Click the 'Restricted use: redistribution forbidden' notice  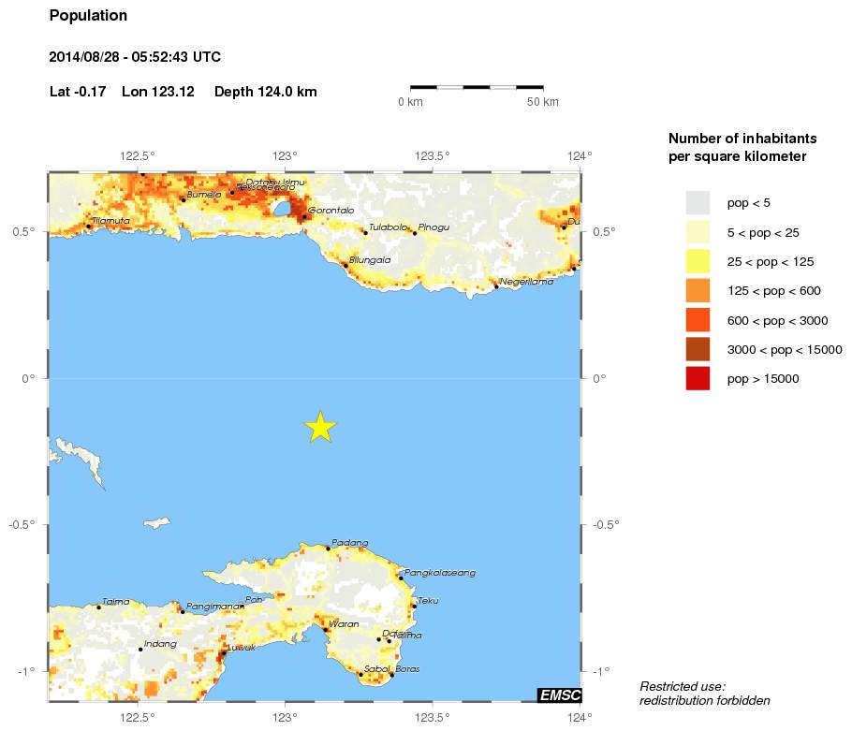coord(705,694)
